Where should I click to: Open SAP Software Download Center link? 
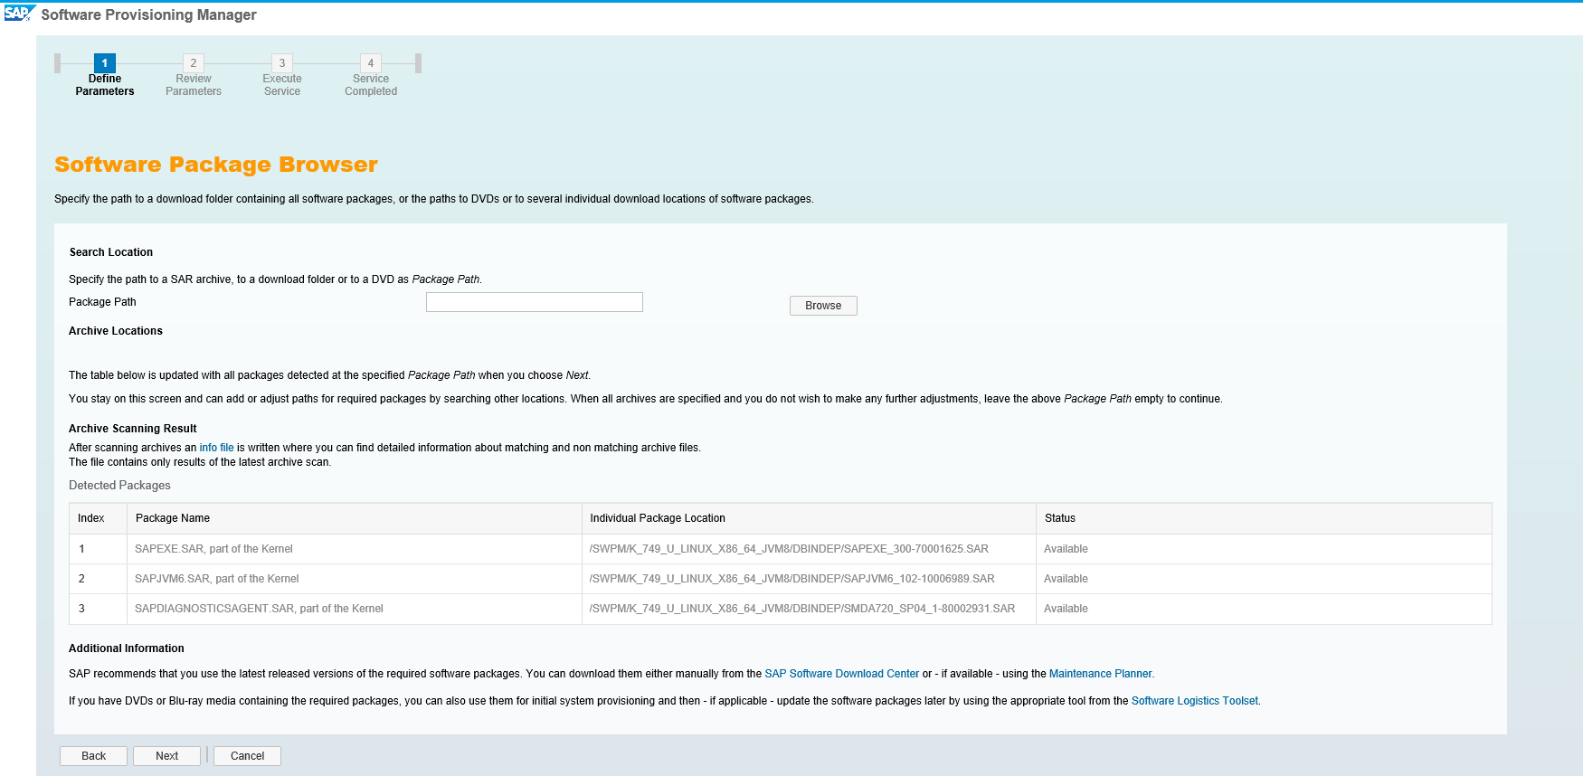tap(841, 674)
